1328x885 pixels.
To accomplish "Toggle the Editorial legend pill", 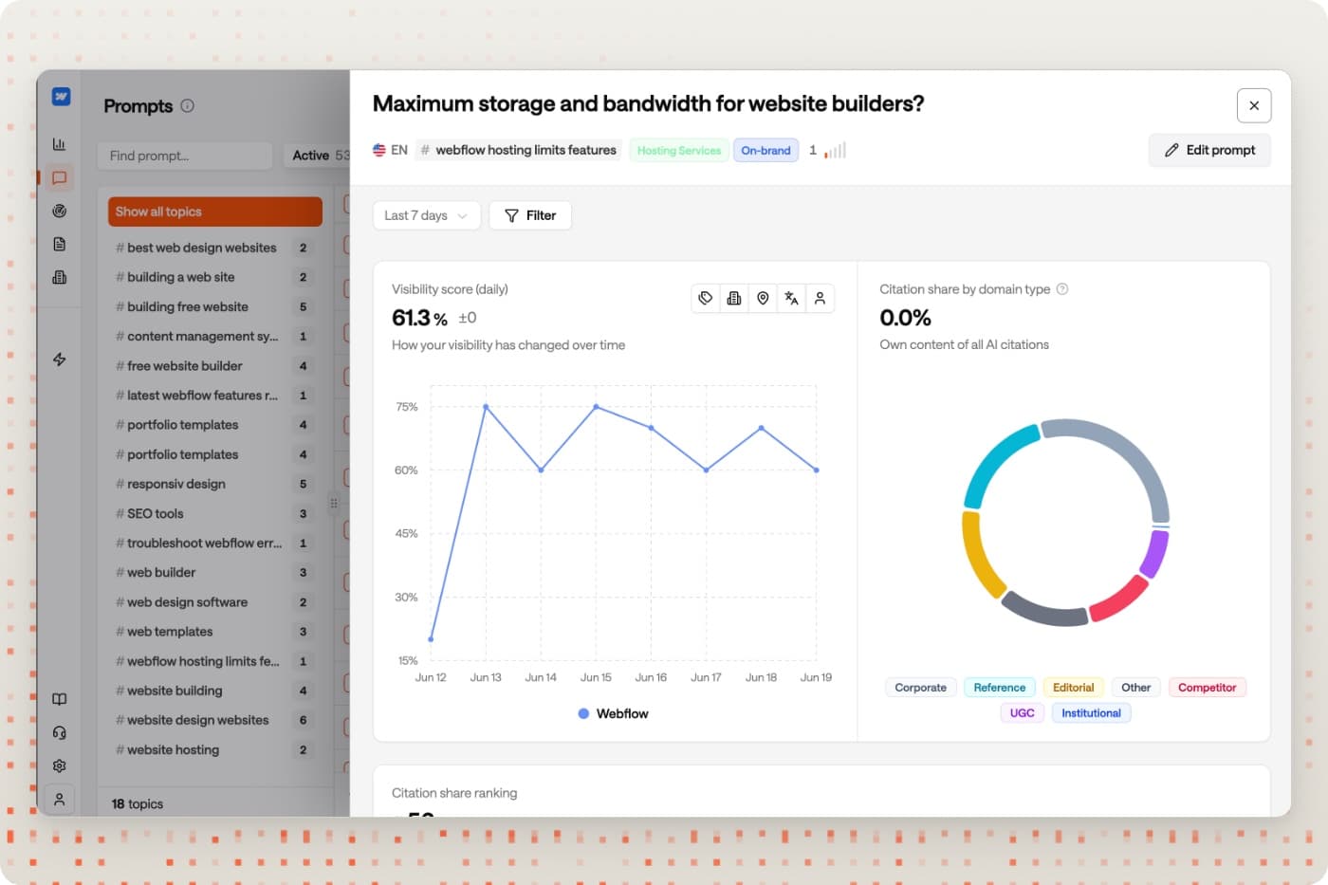I will pos(1073,688).
